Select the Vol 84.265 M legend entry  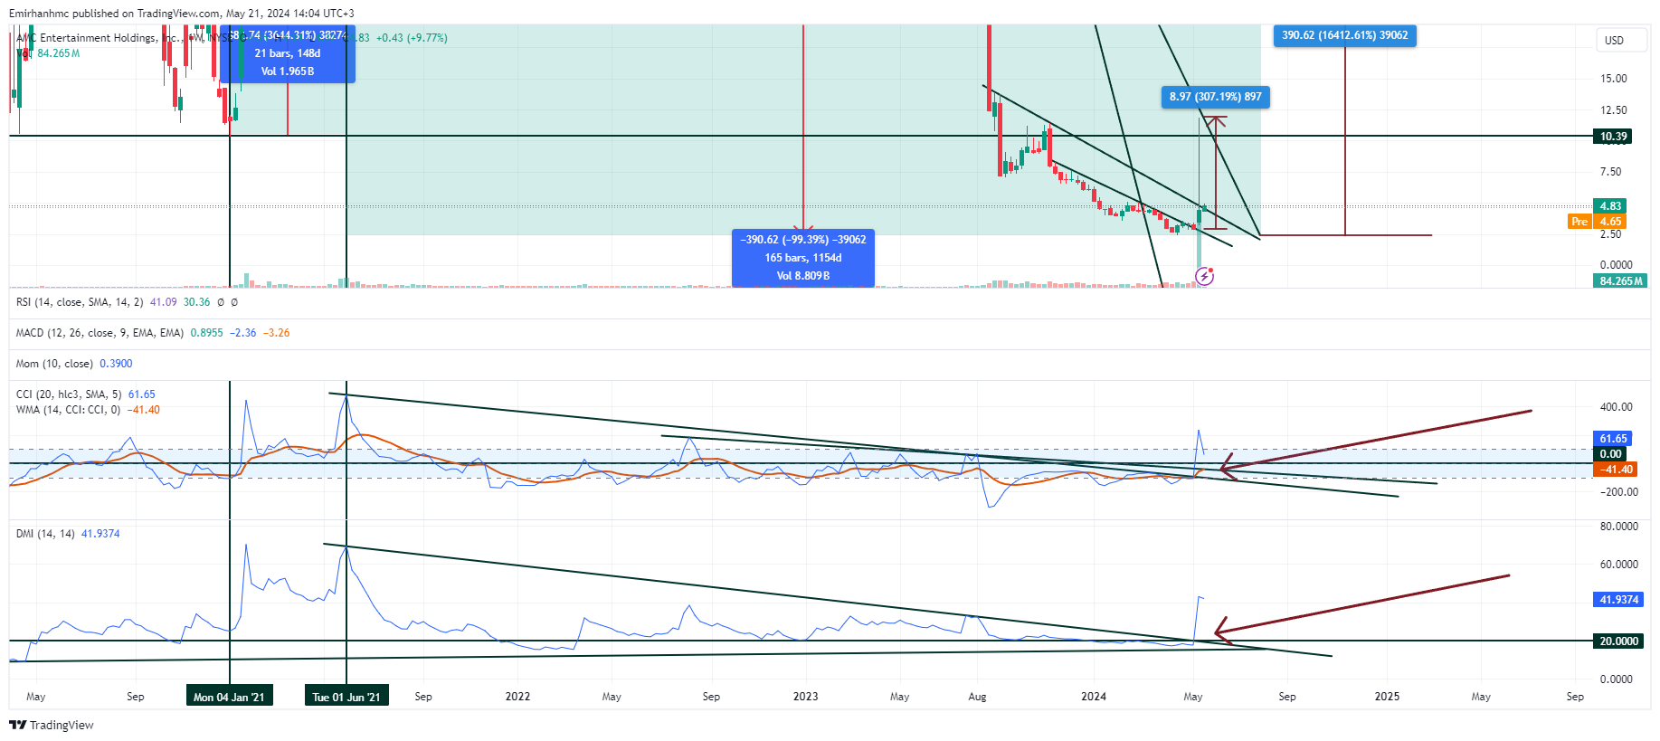(49, 53)
